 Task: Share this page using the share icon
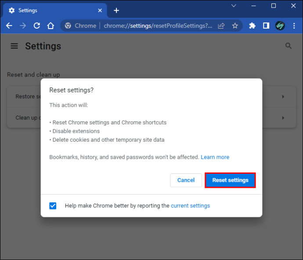pos(221,26)
